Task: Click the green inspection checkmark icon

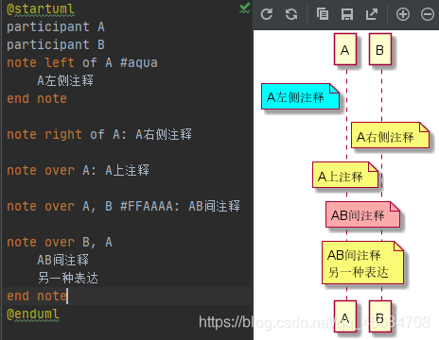Action: click(x=244, y=8)
